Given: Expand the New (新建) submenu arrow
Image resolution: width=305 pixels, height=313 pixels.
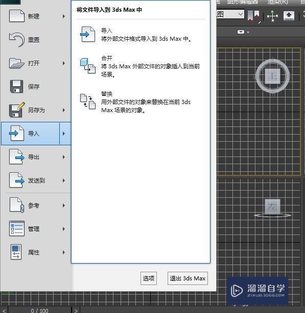Looking at the screenshot, I should click(64, 16).
